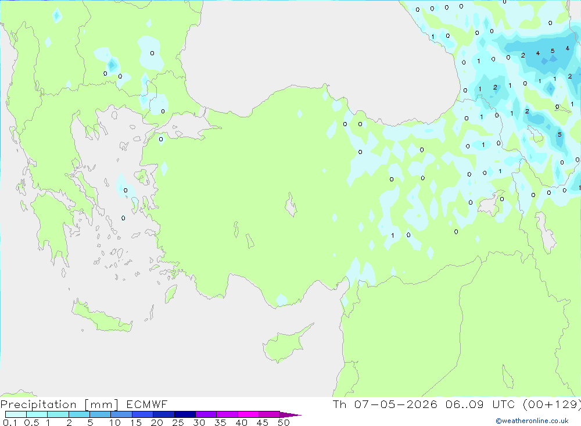Viewport: 581px width, 426px height.
Task: Click the 25–30 mm dark navy swatch
Action: tap(185, 414)
